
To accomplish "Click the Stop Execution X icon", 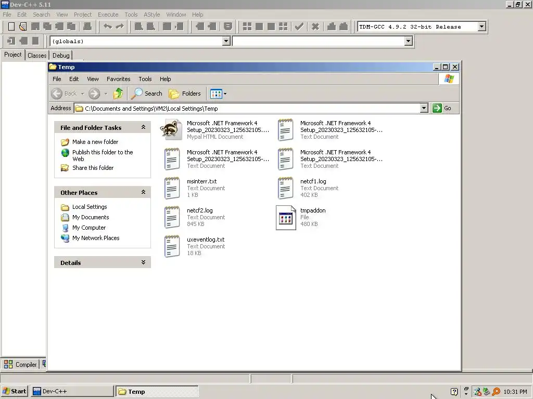I will tap(315, 26).
